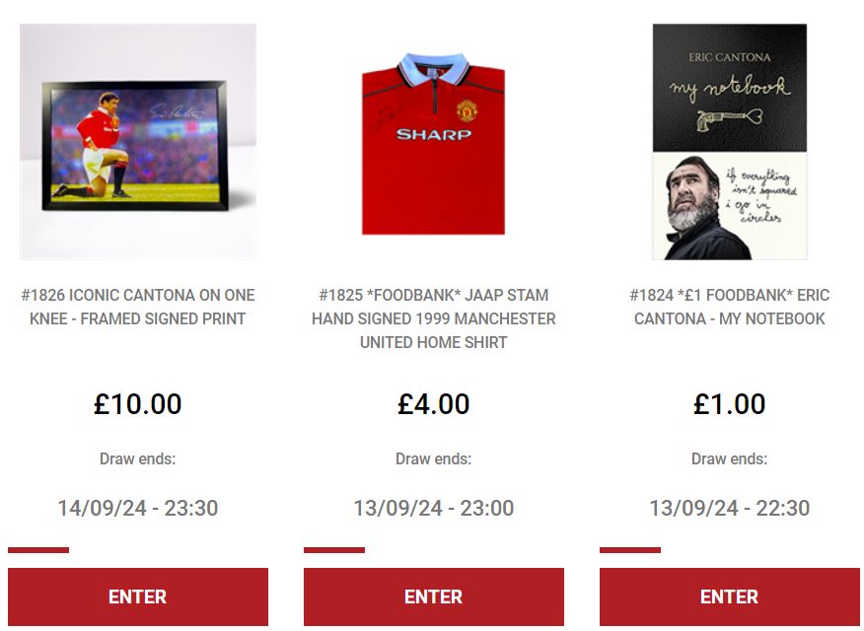864x631 pixels.
Task: Click ENTER button for the £1.00 draw
Action: pyautogui.click(x=730, y=596)
